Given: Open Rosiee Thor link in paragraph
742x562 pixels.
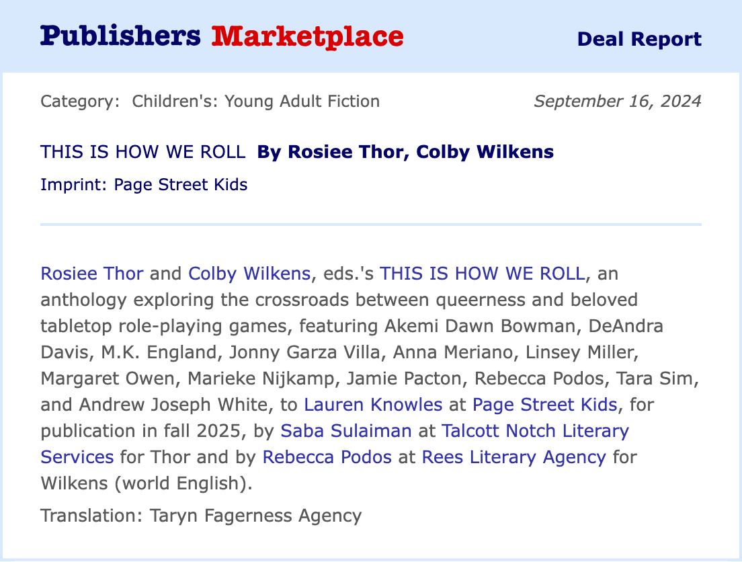Looking at the screenshot, I should (x=92, y=274).
